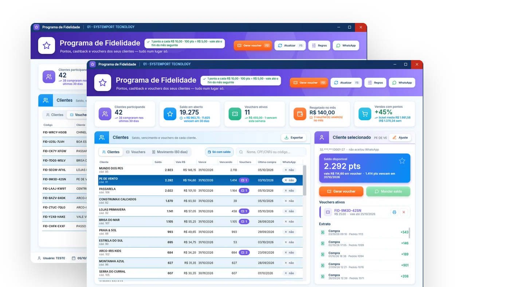
Task: Click the star logo in front window header
Action: click(103, 83)
